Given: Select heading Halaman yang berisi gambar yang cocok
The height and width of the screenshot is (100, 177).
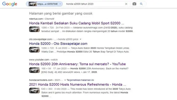Looking at the screenshot, I should point(61,13).
